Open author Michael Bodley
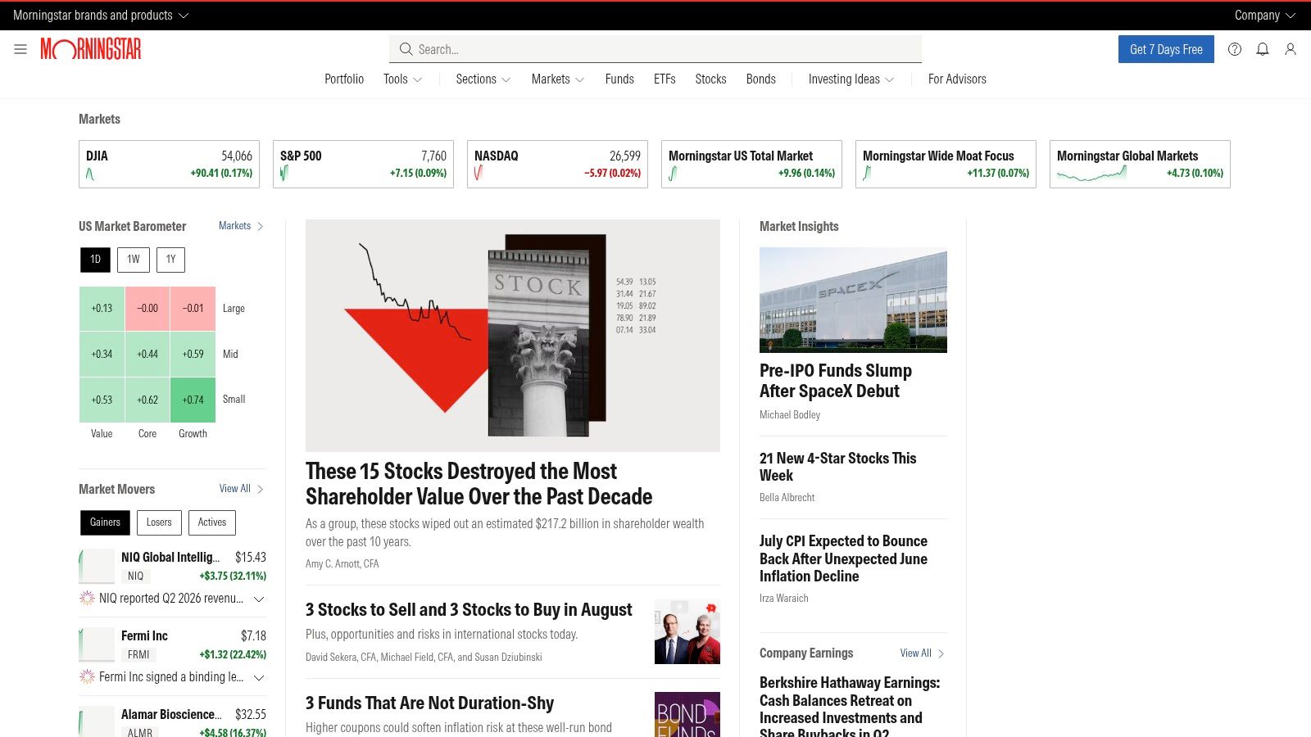Image resolution: width=1311 pixels, height=737 pixels. click(790, 415)
